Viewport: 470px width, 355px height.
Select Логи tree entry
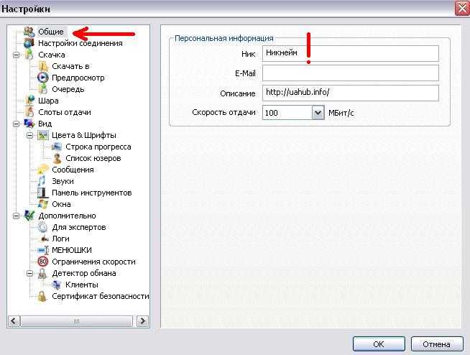click(x=60, y=239)
